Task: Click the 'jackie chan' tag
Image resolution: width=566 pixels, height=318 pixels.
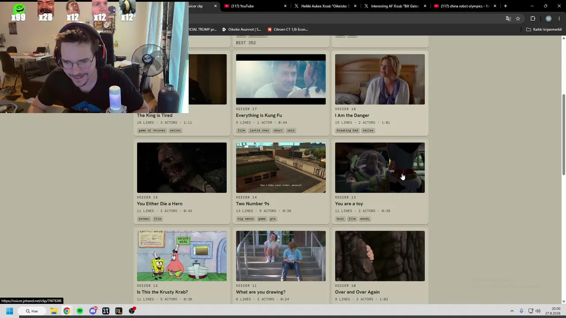Action: pyautogui.click(x=259, y=130)
